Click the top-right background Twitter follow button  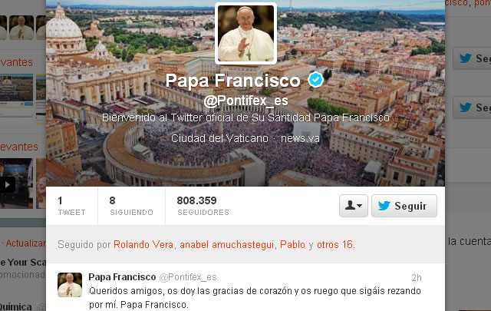473,58
